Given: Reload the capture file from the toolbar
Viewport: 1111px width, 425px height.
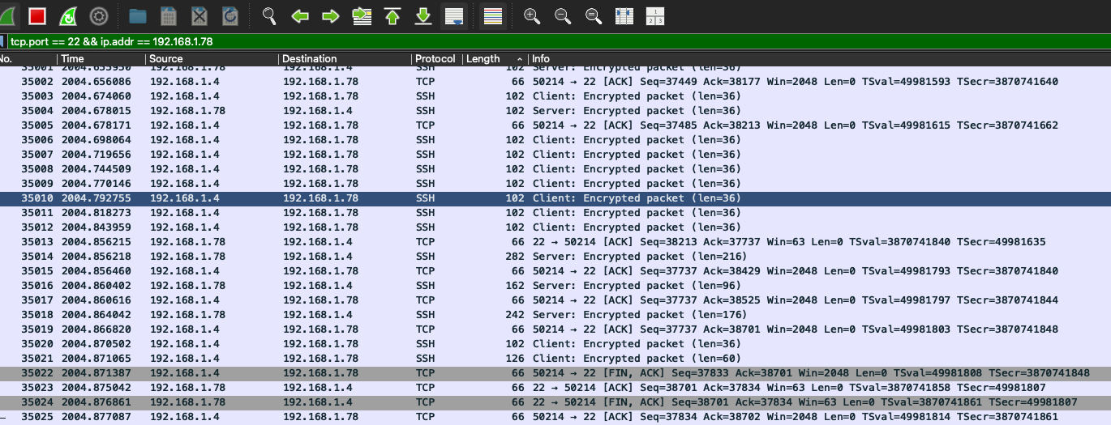Looking at the screenshot, I should (x=230, y=15).
